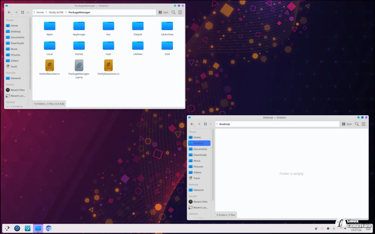The width and height of the screenshot is (375, 234).
Task: Click the Places sidebar scrollbar in PackageManager window
Action: click(x=30, y=53)
